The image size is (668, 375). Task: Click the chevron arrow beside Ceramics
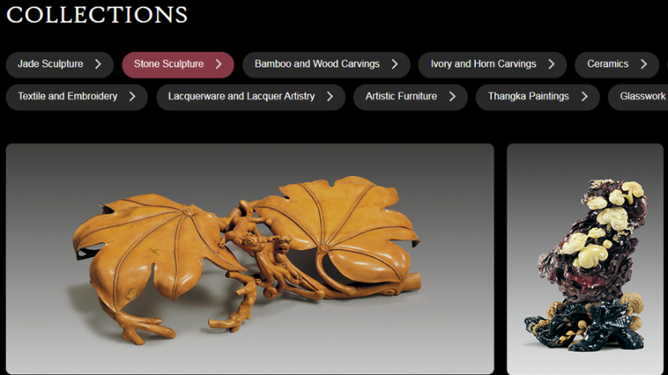pyautogui.click(x=644, y=64)
